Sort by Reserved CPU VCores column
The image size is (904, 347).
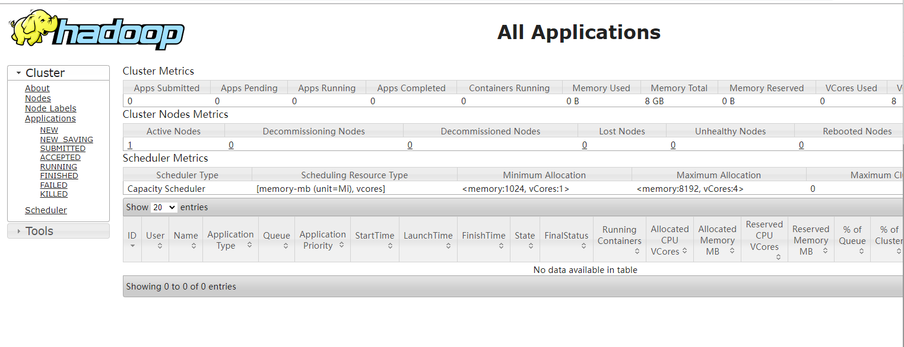(x=764, y=239)
